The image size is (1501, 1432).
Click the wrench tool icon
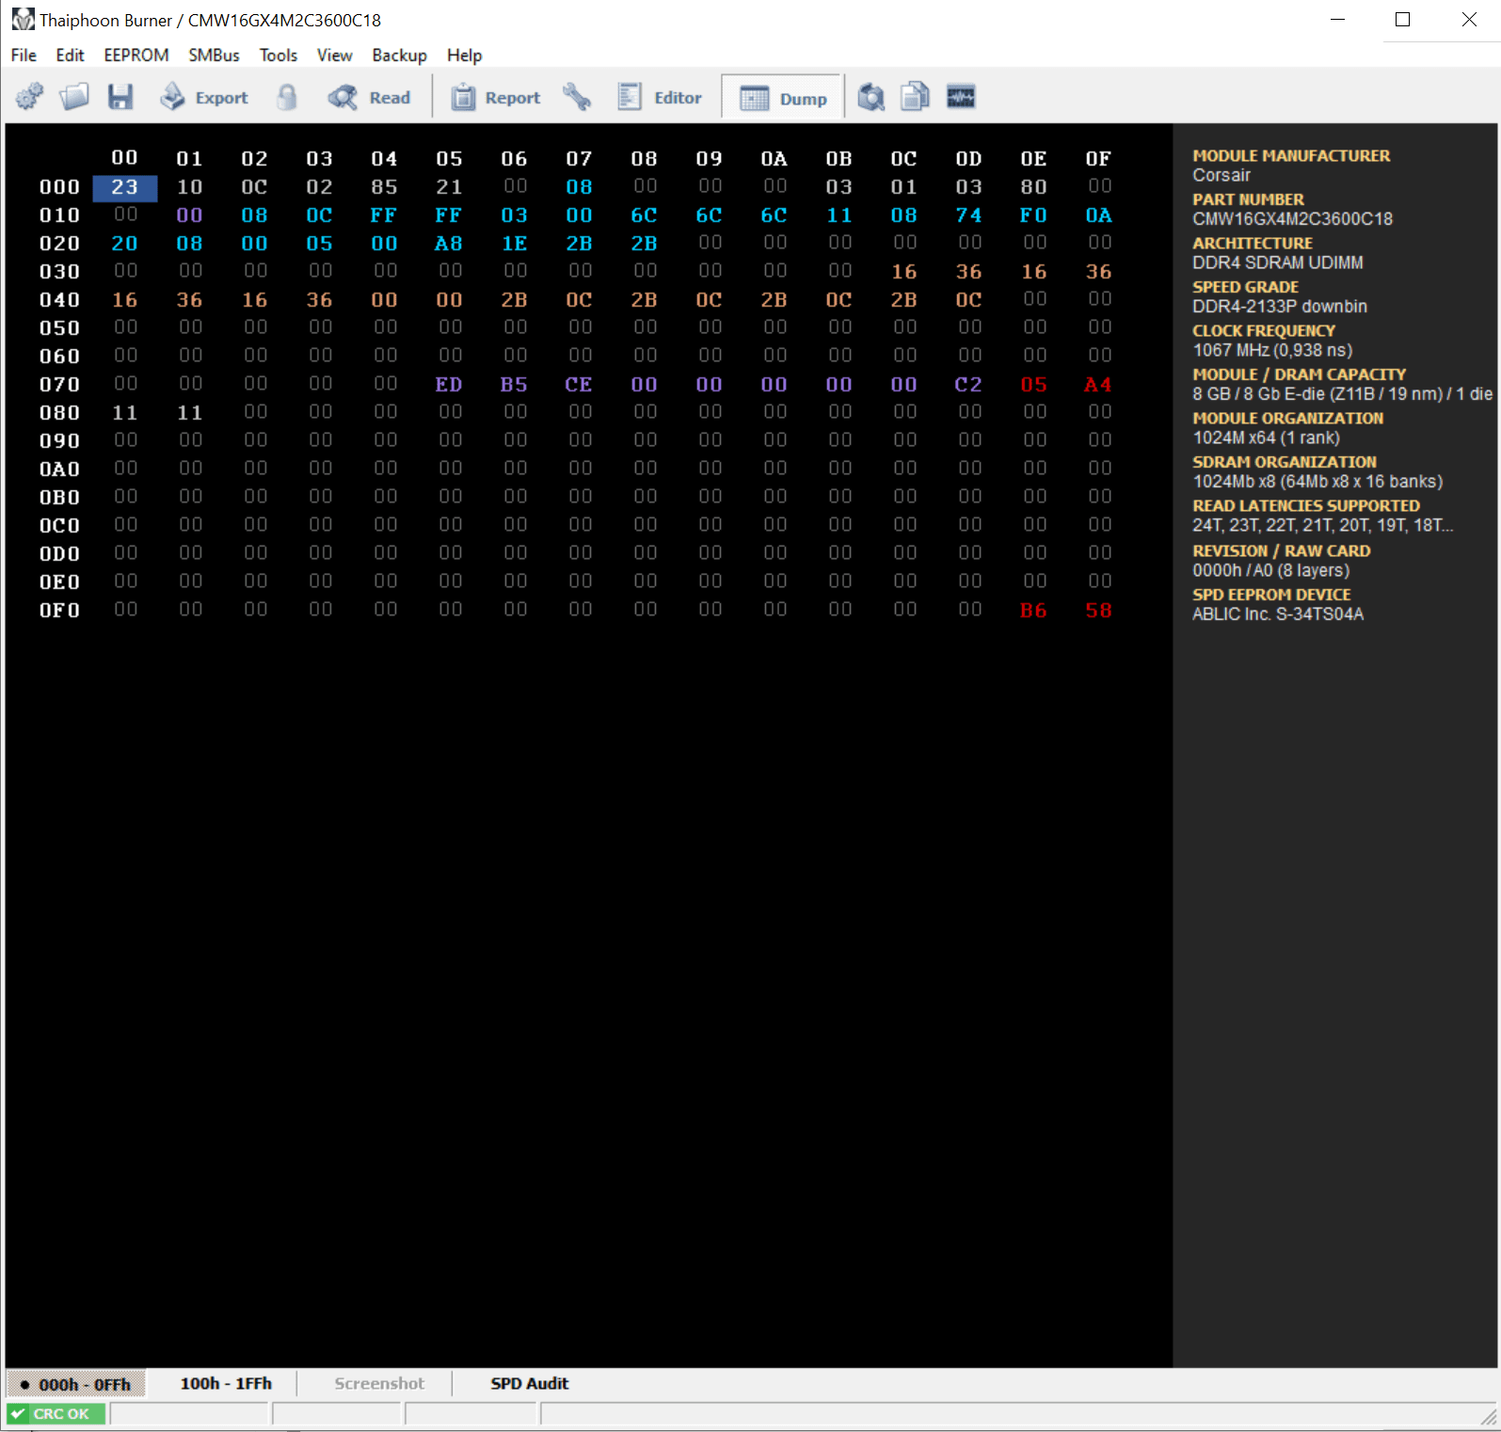(577, 97)
